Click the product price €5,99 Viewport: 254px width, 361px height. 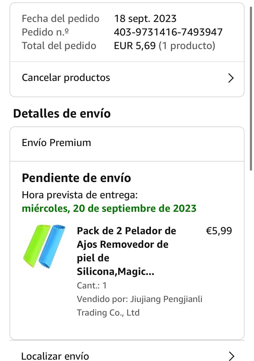(219, 231)
